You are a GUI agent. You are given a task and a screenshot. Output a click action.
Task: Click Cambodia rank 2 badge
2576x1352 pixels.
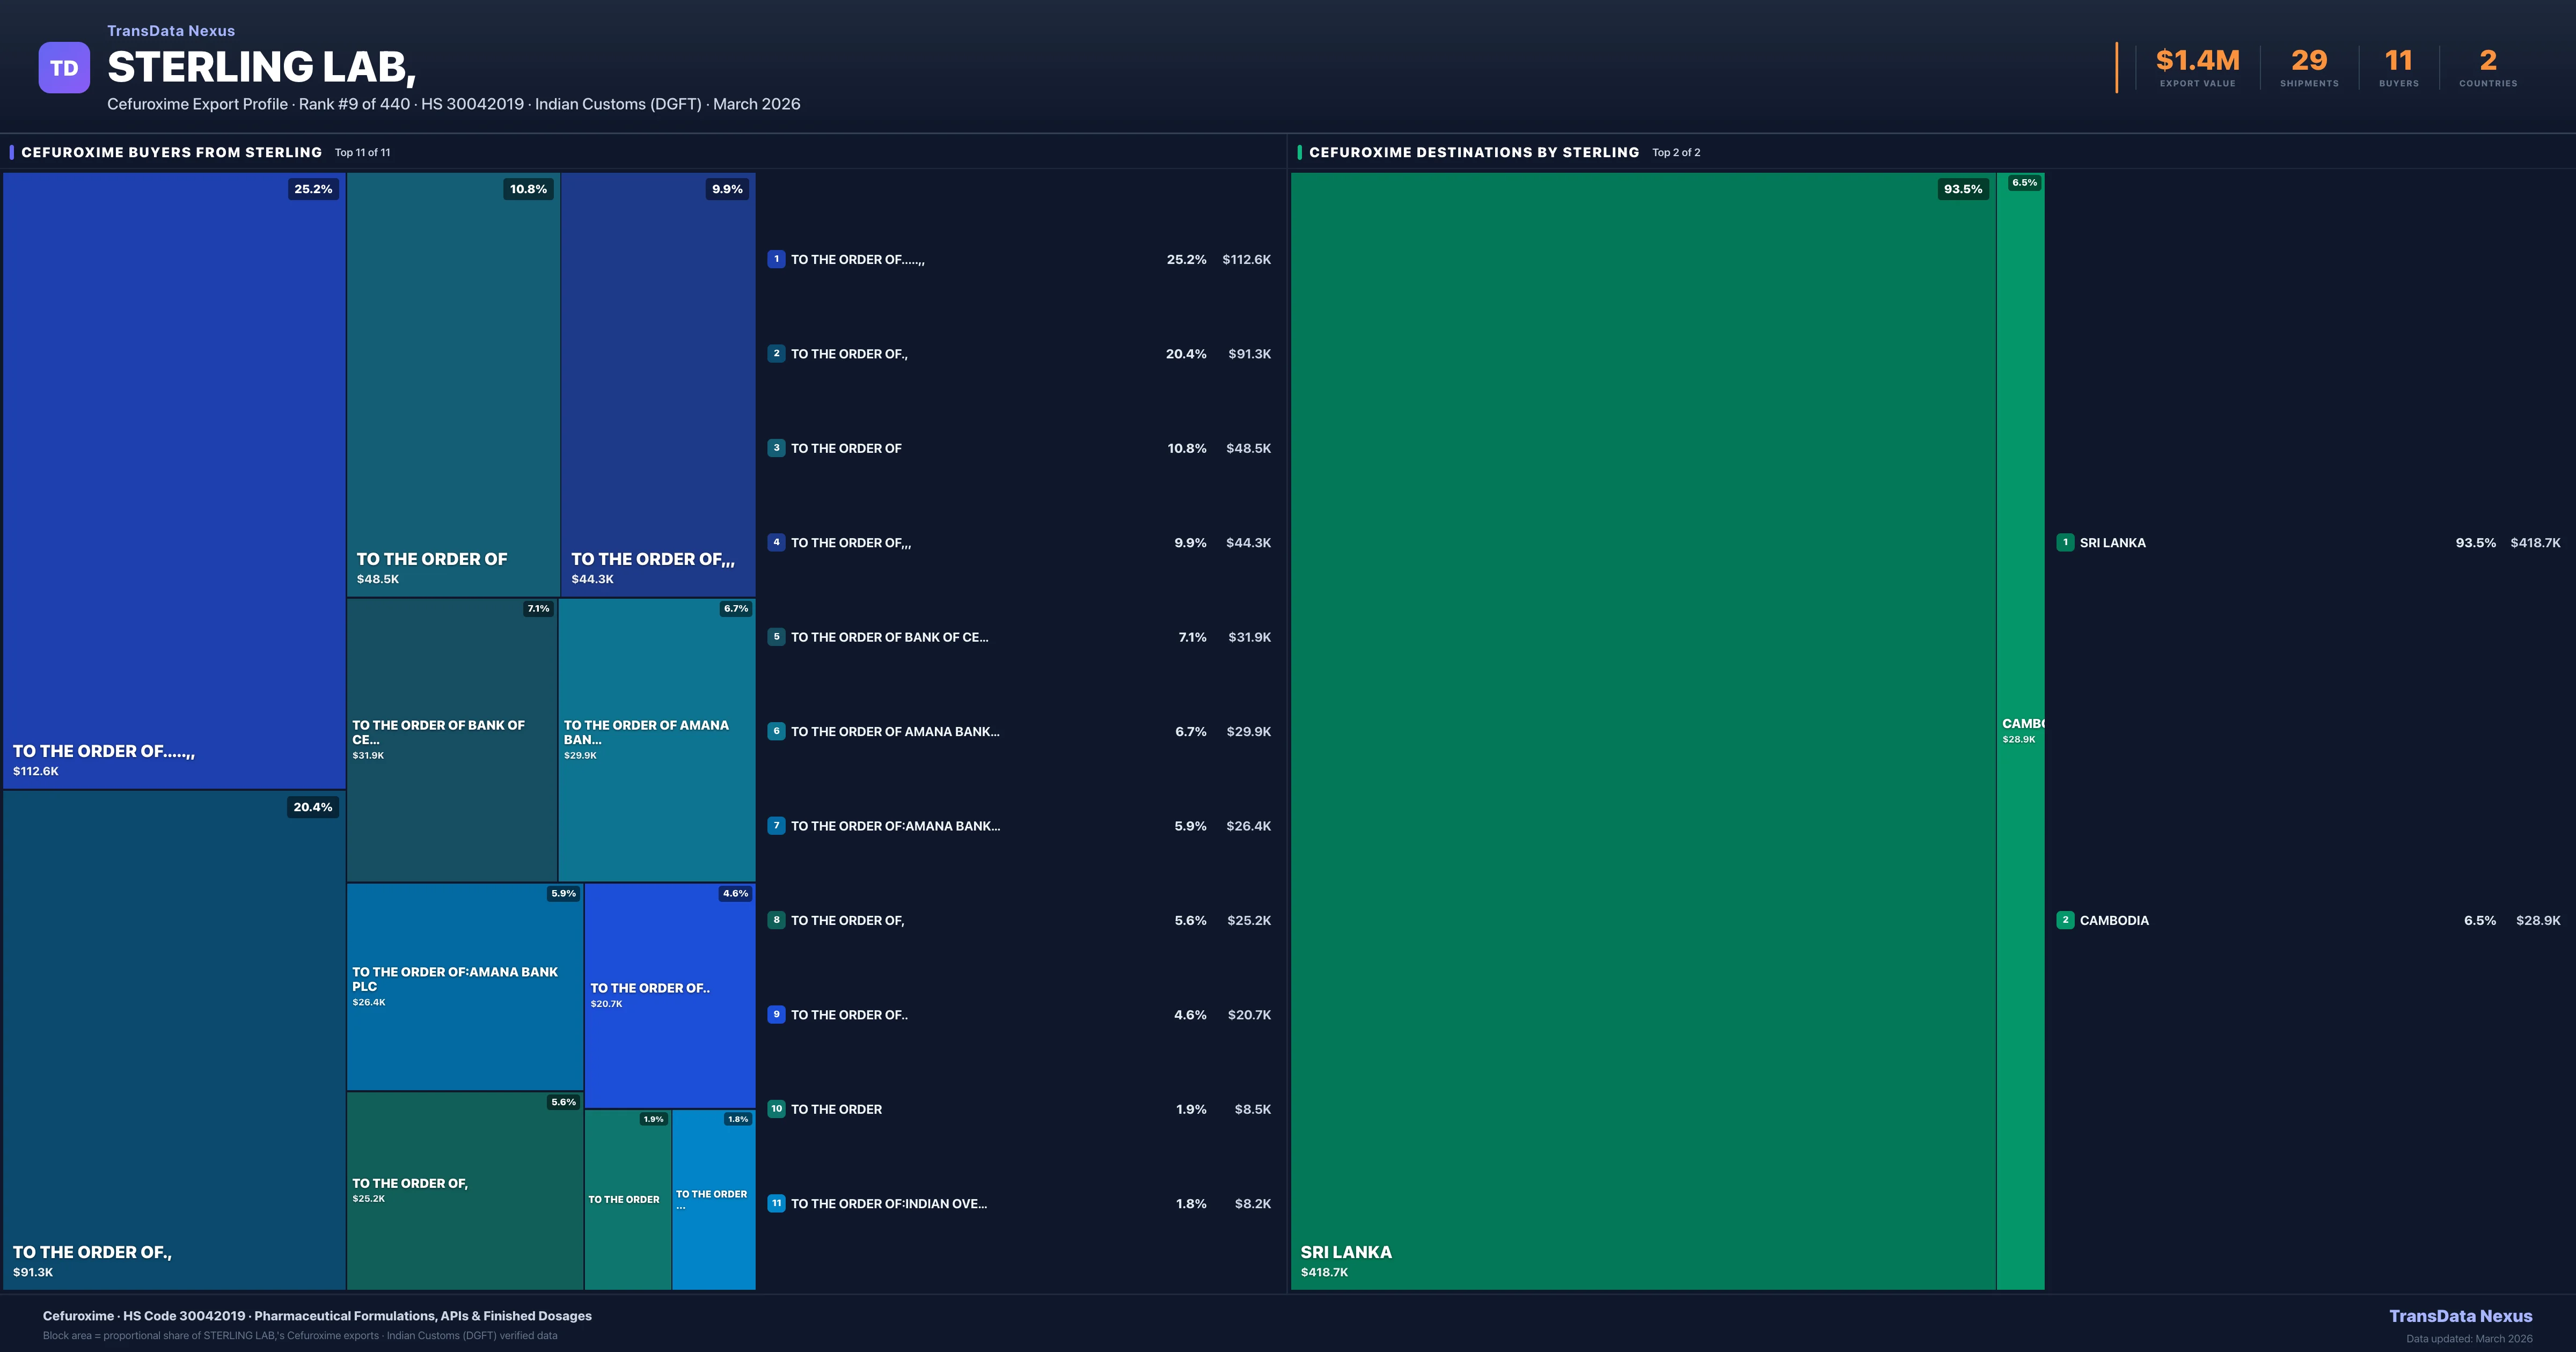2065,920
